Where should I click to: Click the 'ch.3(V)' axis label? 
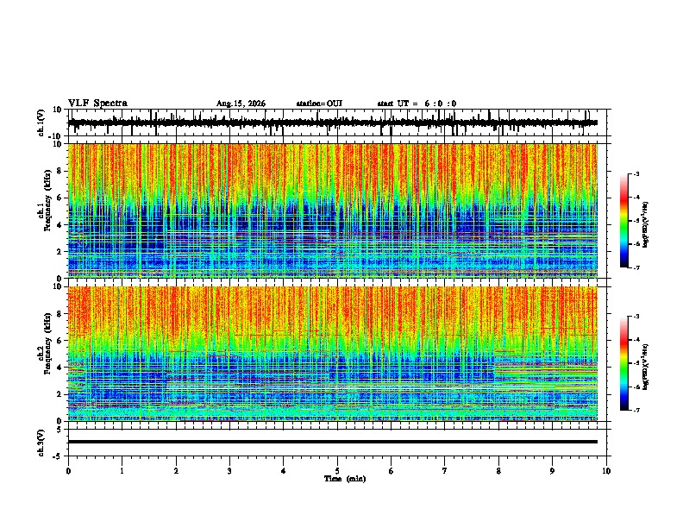[41, 443]
